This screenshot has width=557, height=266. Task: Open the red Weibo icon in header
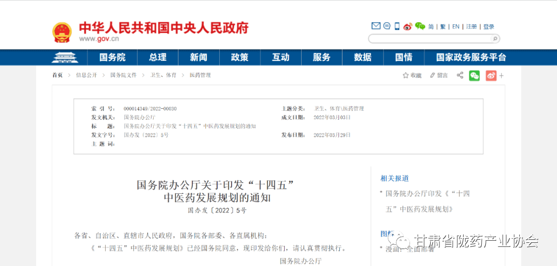(408, 27)
